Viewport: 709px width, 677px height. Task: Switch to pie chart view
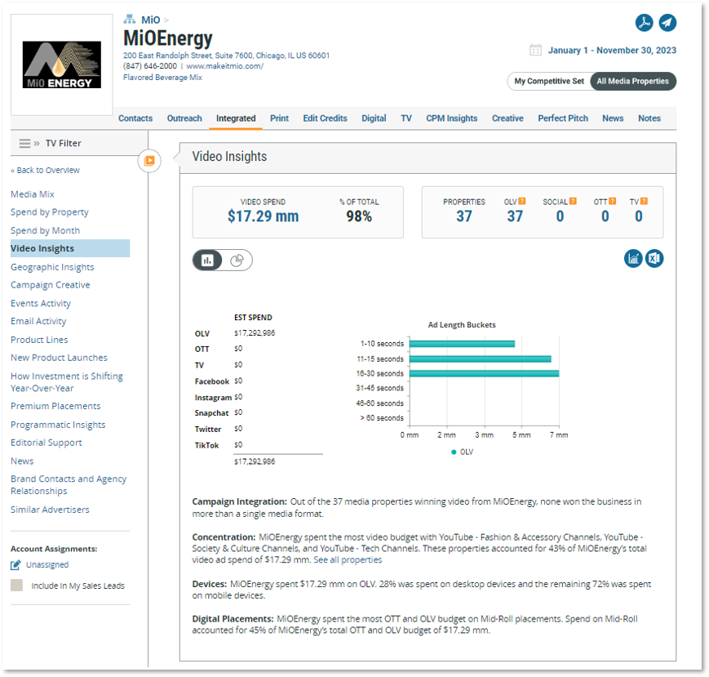pyautogui.click(x=237, y=261)
